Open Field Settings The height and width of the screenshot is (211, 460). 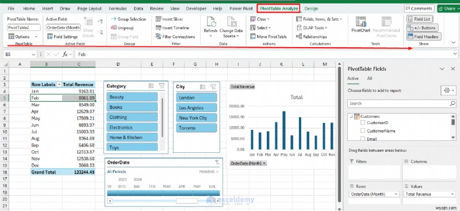click(x=62, y=37)
